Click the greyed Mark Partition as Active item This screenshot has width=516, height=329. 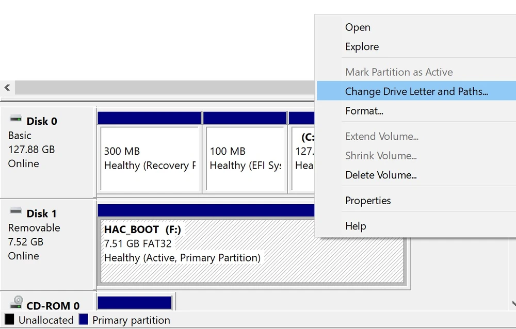click(x=398, y=72)
